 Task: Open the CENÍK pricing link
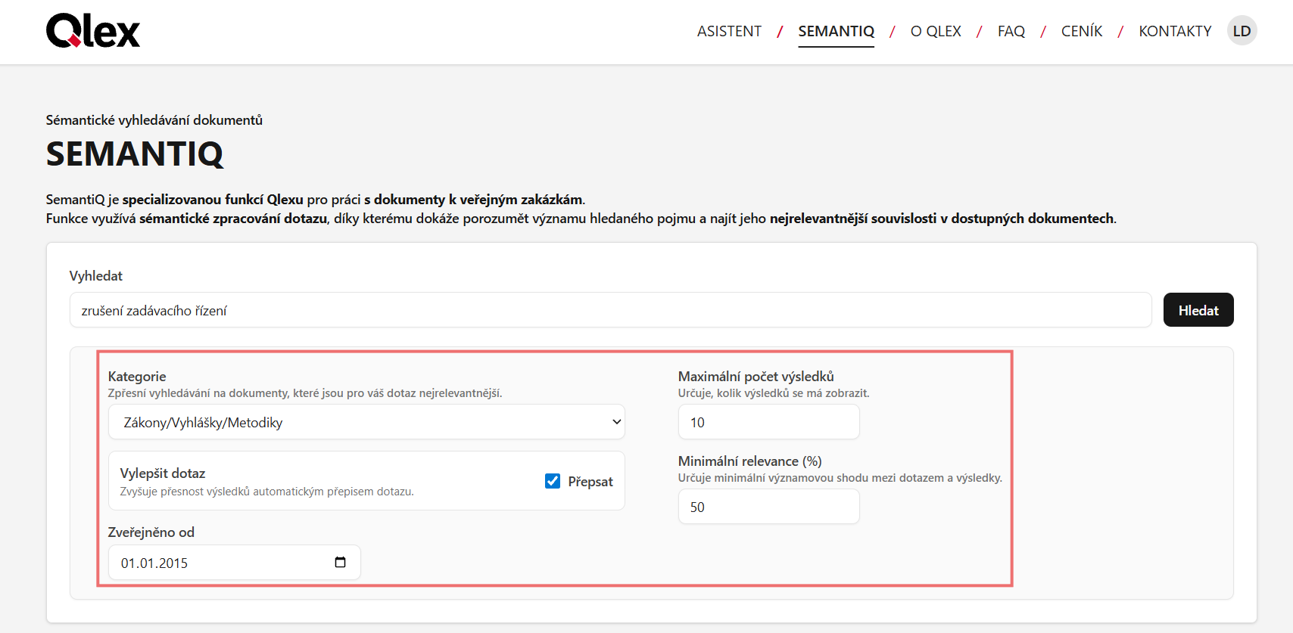[1081, 31]
